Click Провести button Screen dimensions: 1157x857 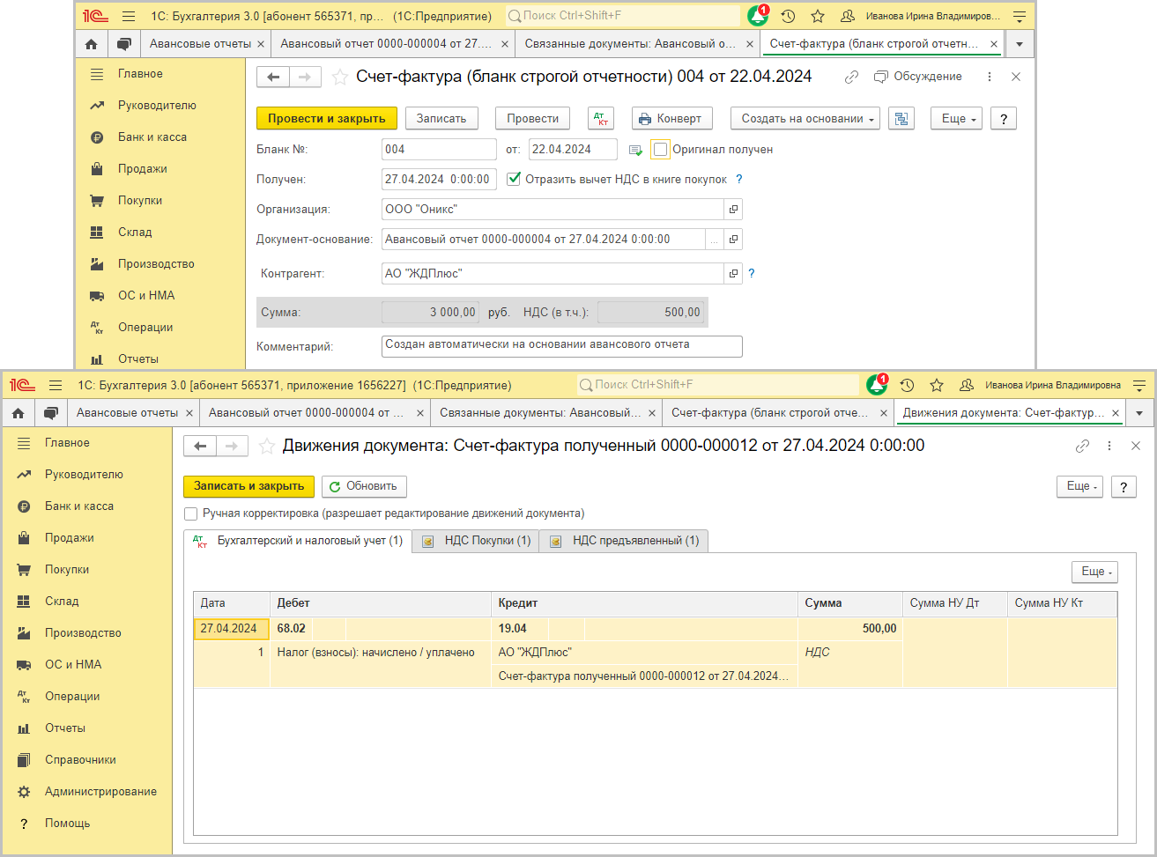click(533, 119)
